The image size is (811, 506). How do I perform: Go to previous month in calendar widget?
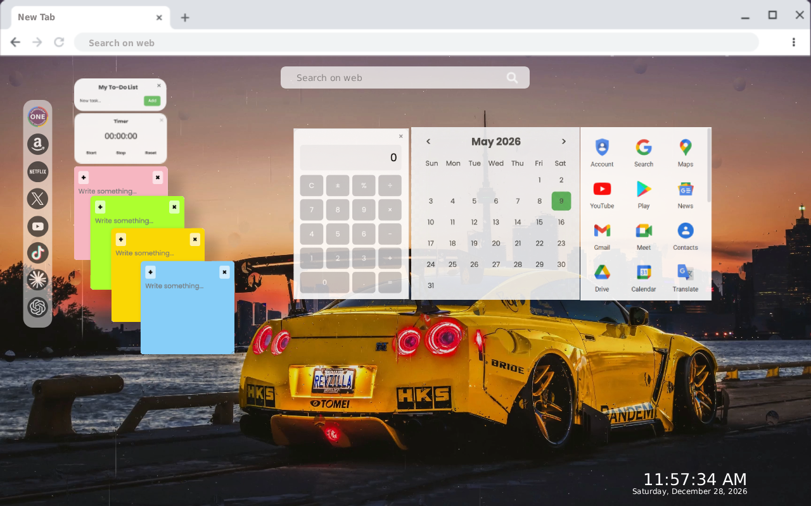428,142
